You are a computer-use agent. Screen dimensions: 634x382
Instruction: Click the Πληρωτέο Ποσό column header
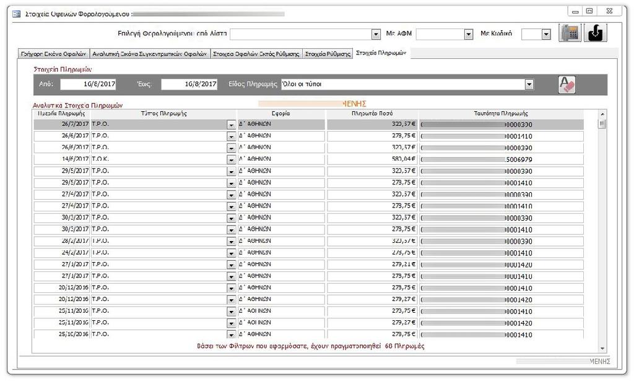[372, 114]
